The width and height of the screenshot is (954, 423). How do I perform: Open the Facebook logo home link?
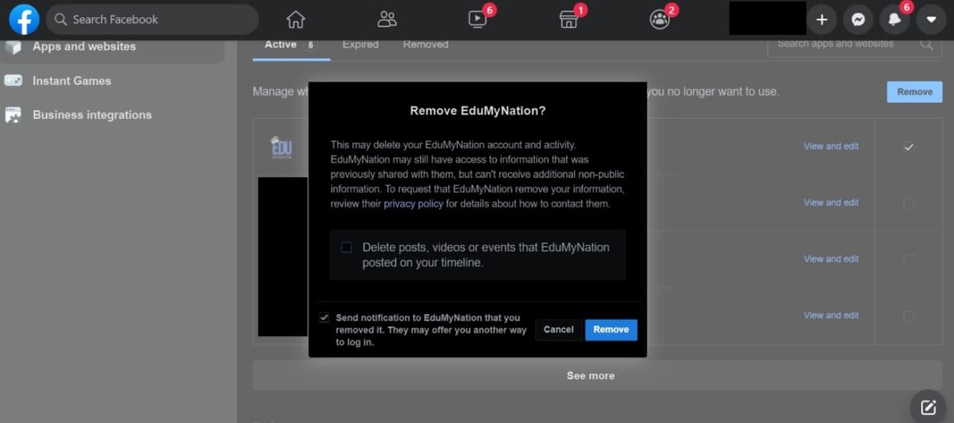point(25,19)
